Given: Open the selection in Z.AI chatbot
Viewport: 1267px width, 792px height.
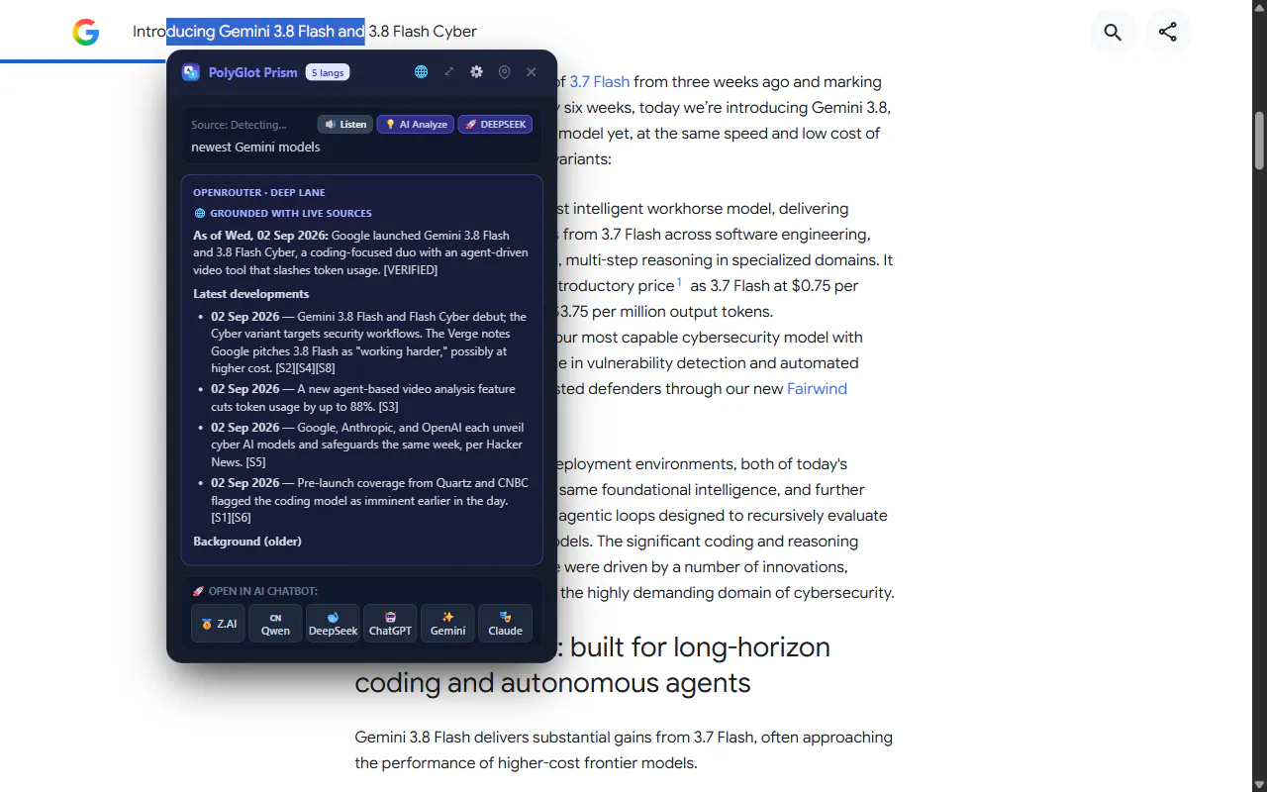Looking at the screenshot, I should (x=218, y=624).
